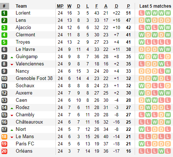Sort by the P points column header

(x=128, y=6)
